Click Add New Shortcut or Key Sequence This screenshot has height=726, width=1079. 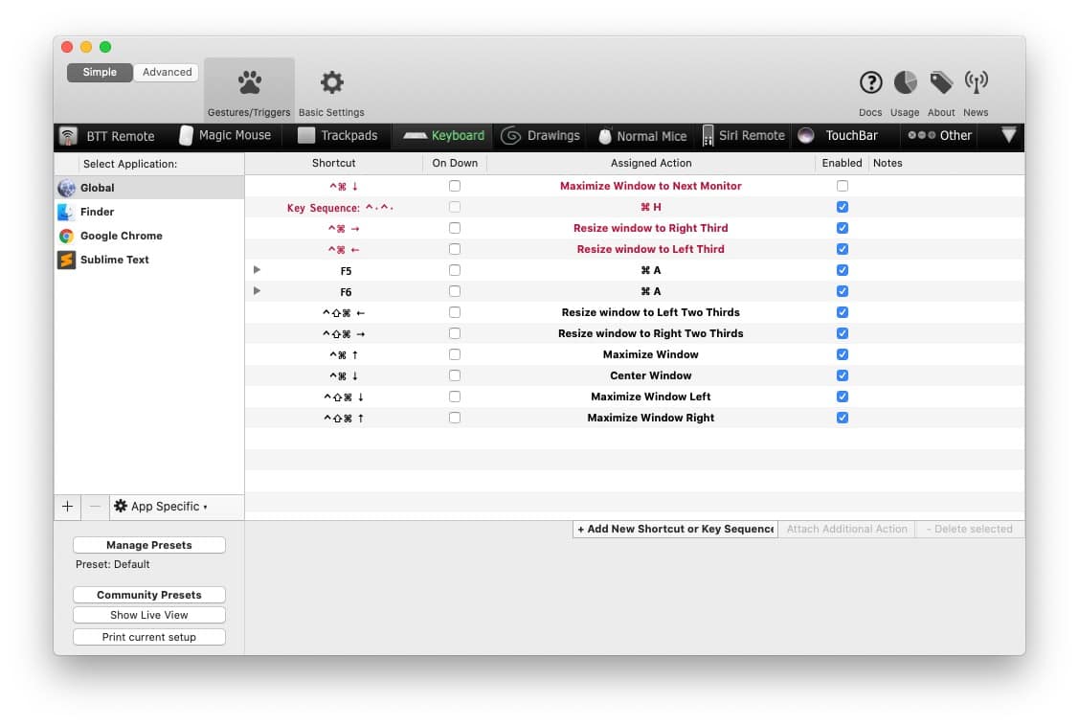(675, 529)
